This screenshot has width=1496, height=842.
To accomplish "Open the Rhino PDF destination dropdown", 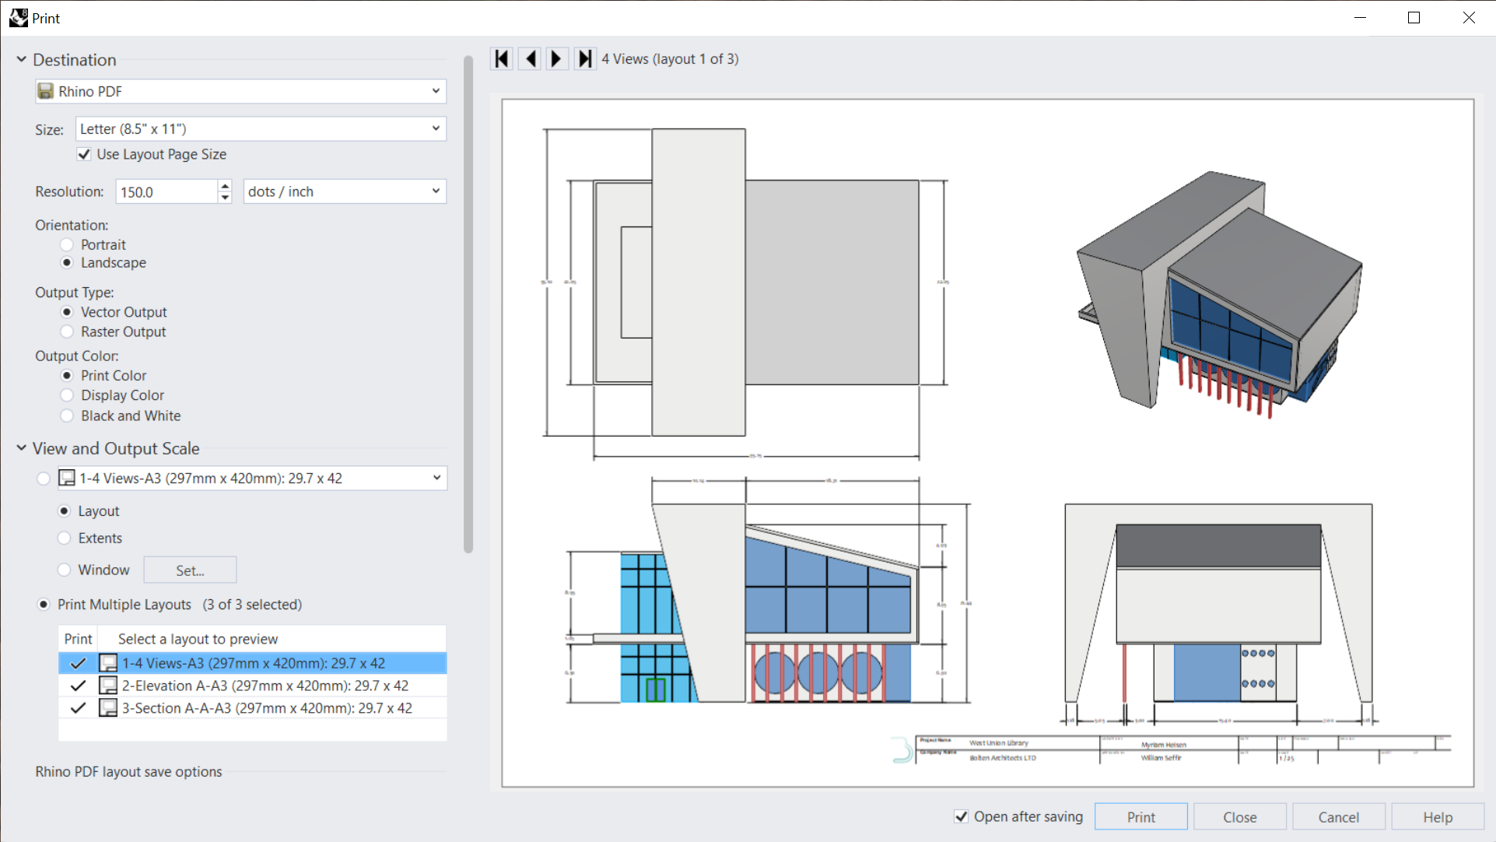I will tap(241, 91).
